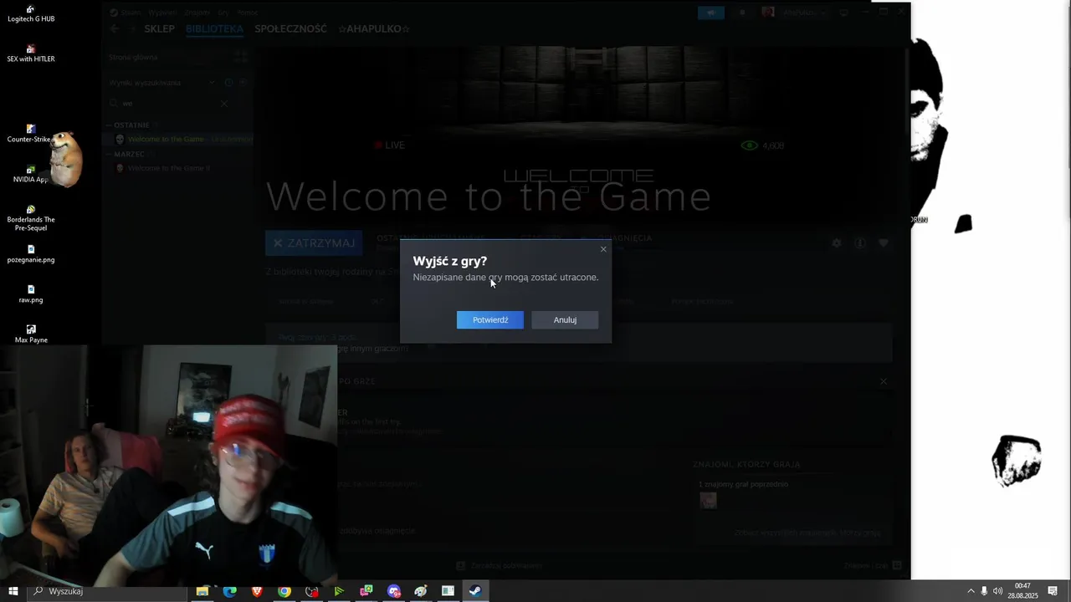
Task: Click the broadcast viewers eye icon
Action: pos(749,145)
